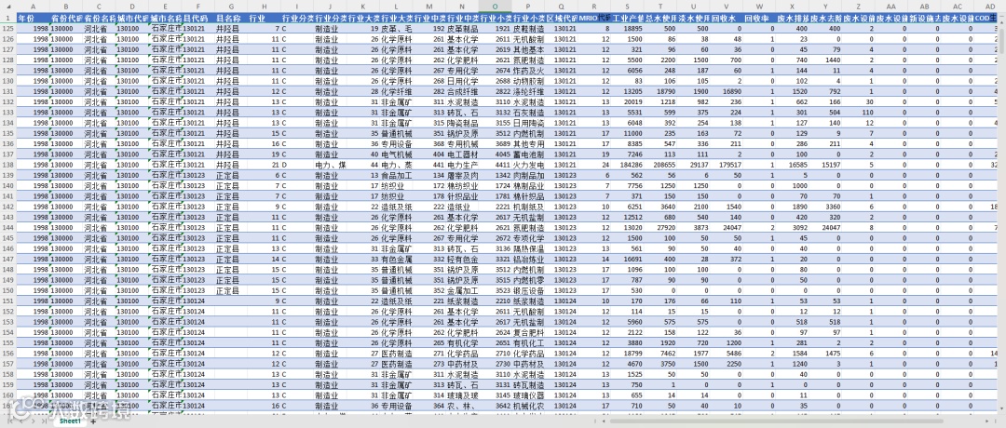
Task: Click cell containing 火力发电
Action: tap(528, 165)
